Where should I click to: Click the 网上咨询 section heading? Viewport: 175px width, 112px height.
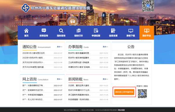pos(30,79)
